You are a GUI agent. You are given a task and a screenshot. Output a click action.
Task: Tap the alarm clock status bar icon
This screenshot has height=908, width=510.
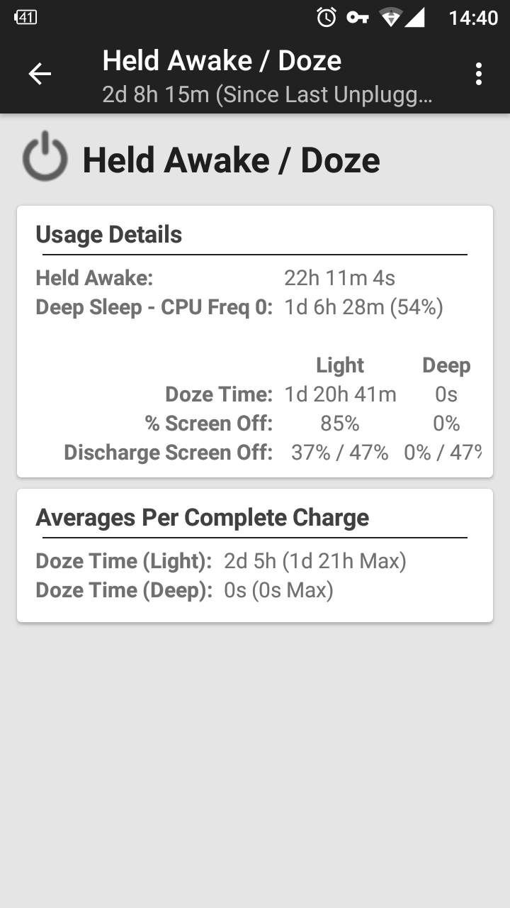[x=327, y=18]
